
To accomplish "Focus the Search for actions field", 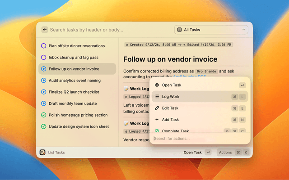I will pos(200,139).
